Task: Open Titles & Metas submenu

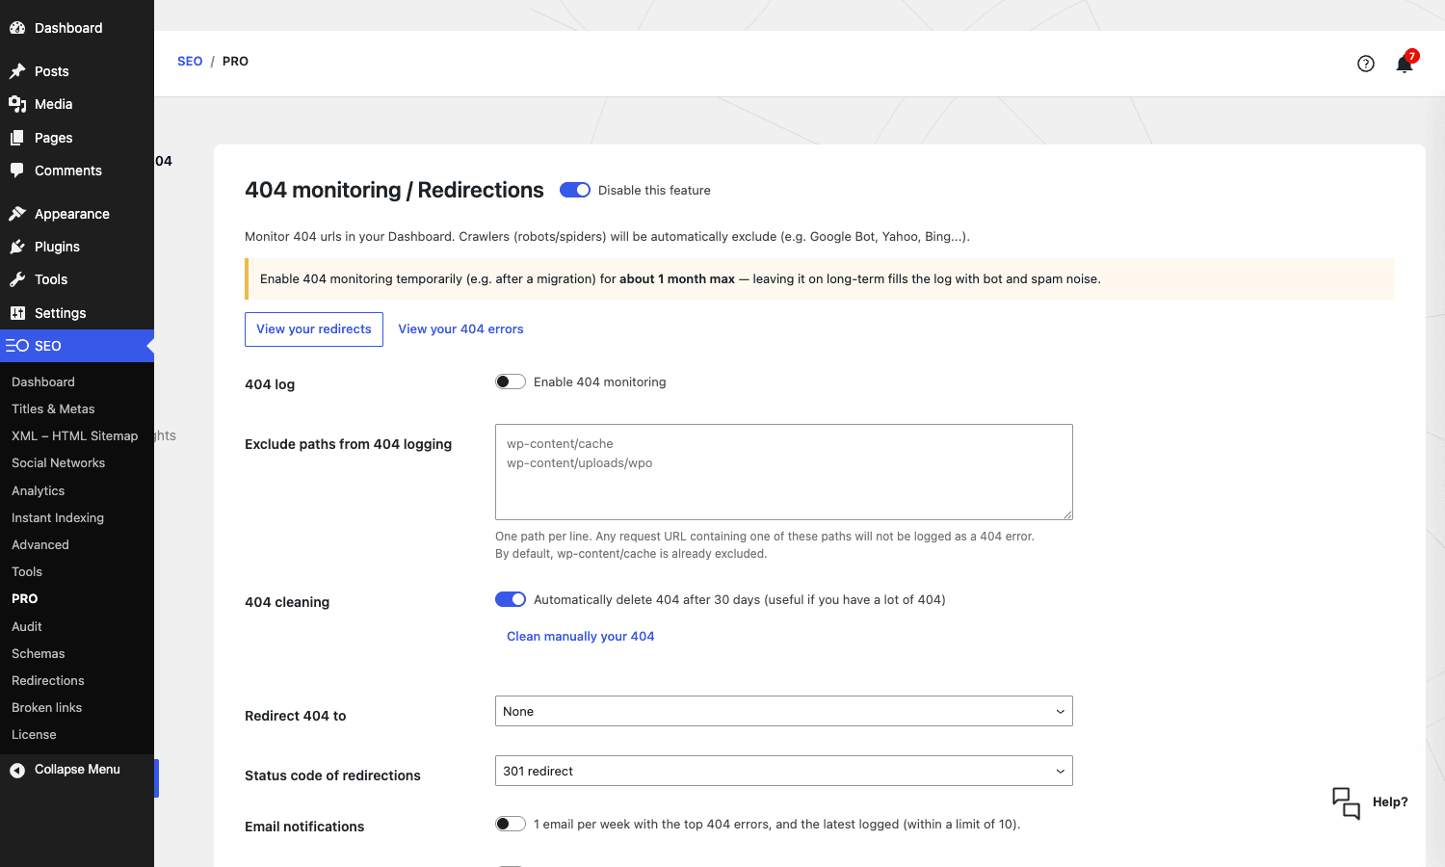Action: point(53,409)
